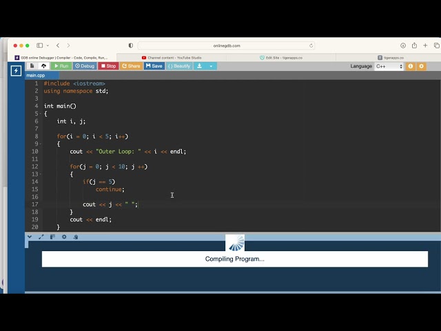Go forward with Safari forward arrow
The width and height of the screenshot is (441, 331).
click(68, 46)
